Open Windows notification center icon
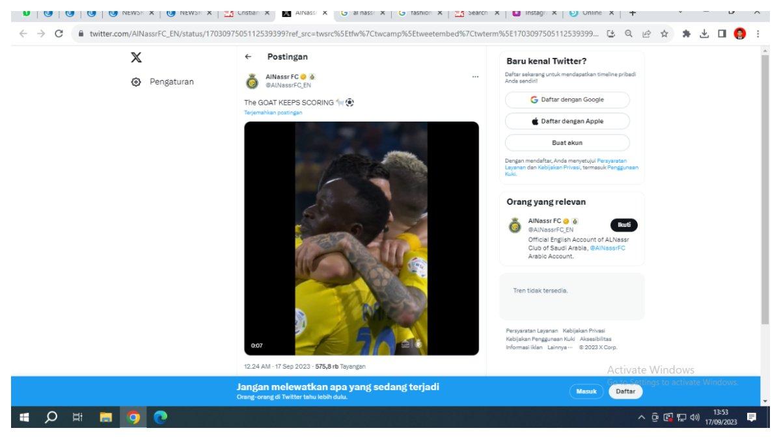The image size is (781, 439). [752, 418]
